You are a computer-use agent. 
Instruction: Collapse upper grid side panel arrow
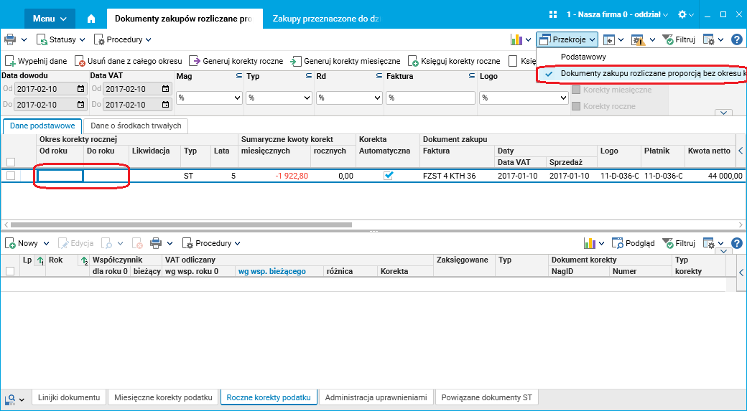[741, 151]
